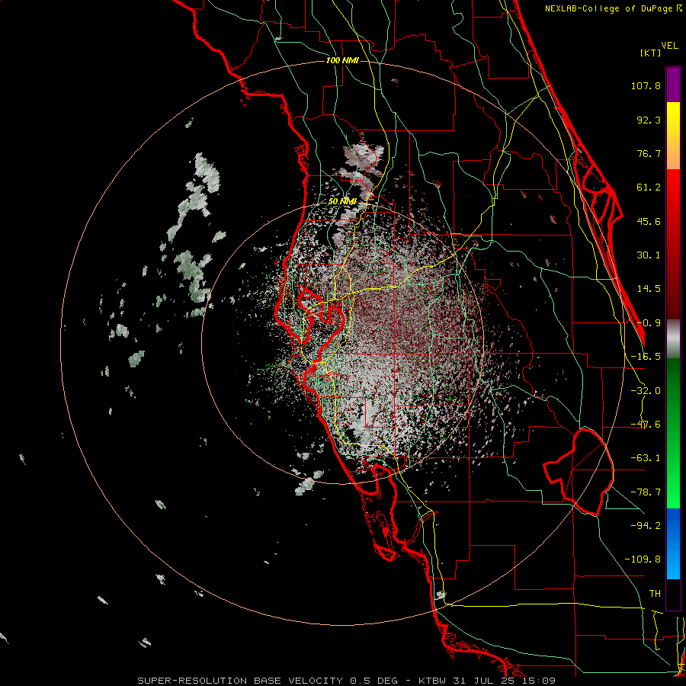Click the VEL legend heading

(x=669, y=46)
